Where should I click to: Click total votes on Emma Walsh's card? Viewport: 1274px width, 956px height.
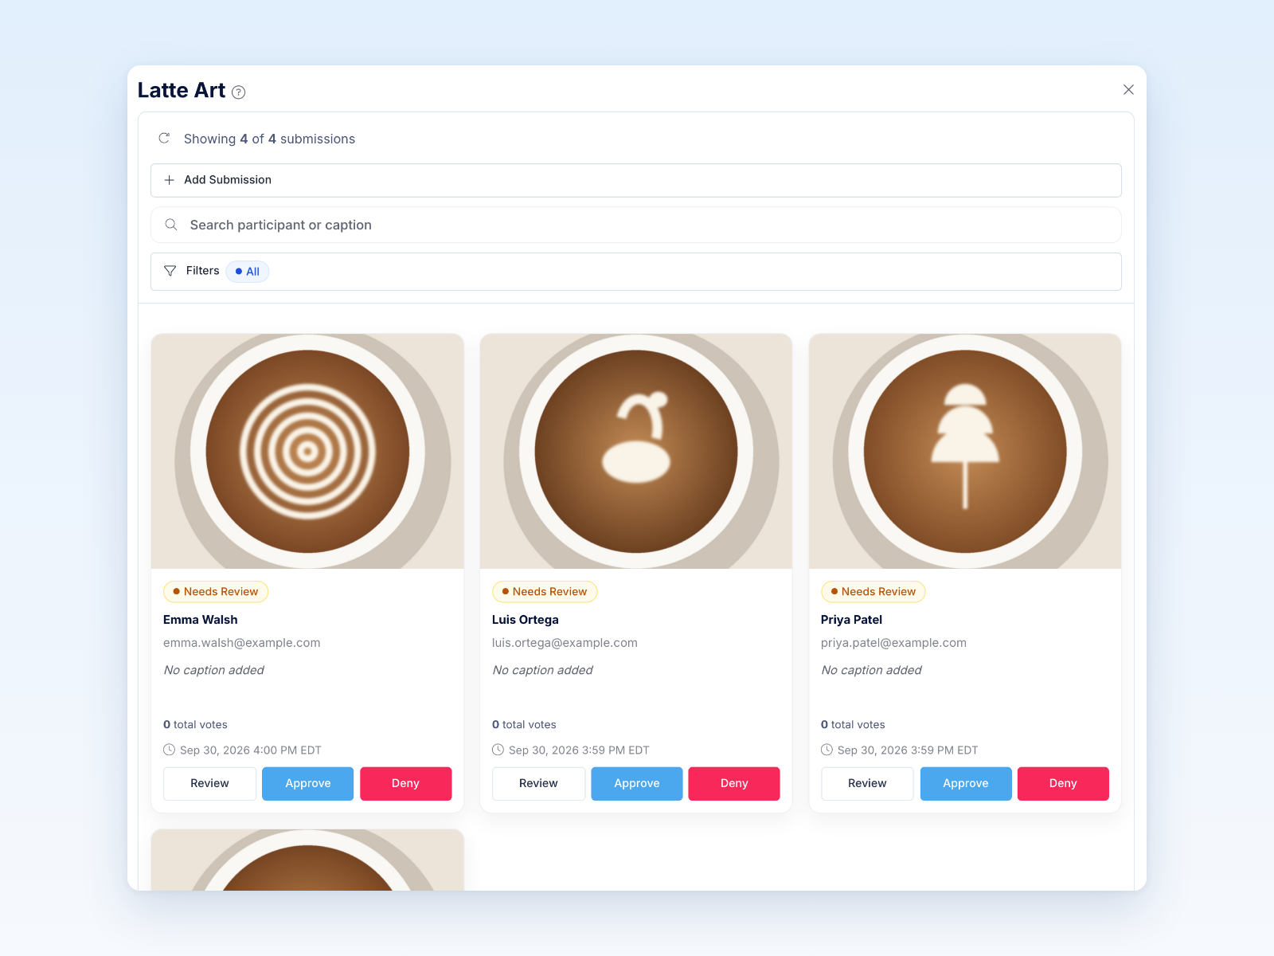point(196,725)
